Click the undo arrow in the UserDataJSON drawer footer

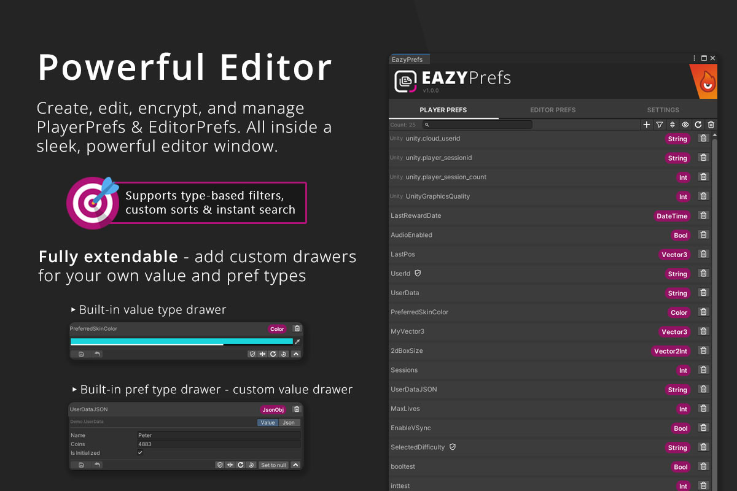click(x=98, y=465)
